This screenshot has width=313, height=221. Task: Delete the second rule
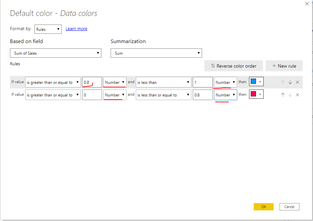coord(297,95)
